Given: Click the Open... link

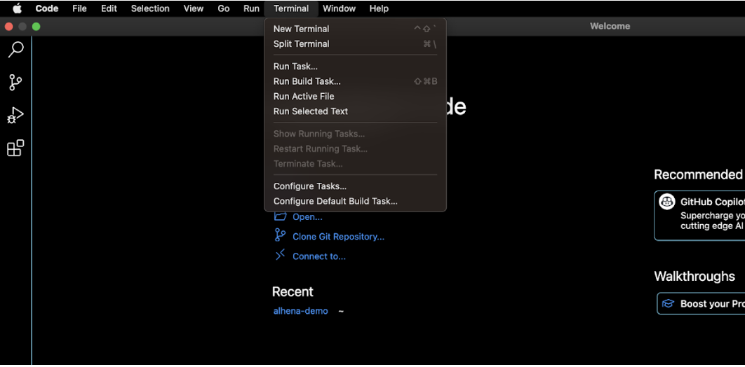Looking at the screenshot, I should [x=307, y=216].
